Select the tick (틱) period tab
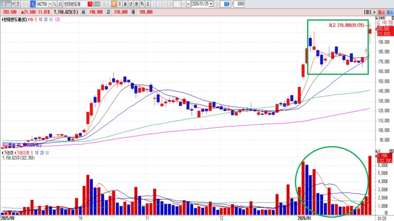The image size is (394, 221). (x=142, y=4)
